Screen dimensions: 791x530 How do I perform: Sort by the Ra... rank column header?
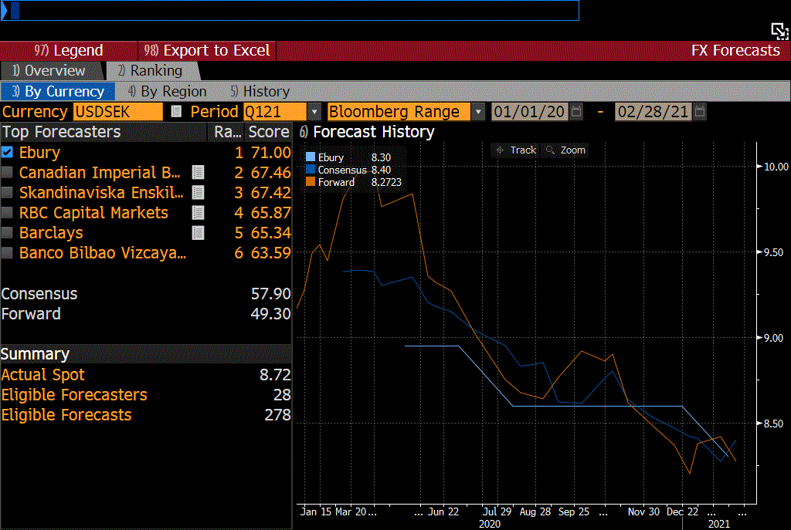(x=228, y=132)
